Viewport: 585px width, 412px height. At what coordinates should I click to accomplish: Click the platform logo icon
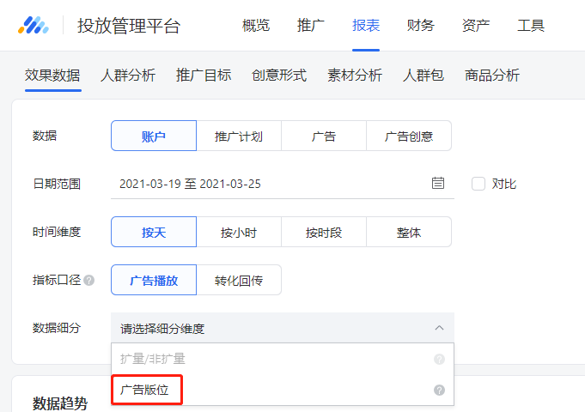34,26
